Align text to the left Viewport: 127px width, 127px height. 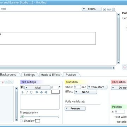(37, 92)
